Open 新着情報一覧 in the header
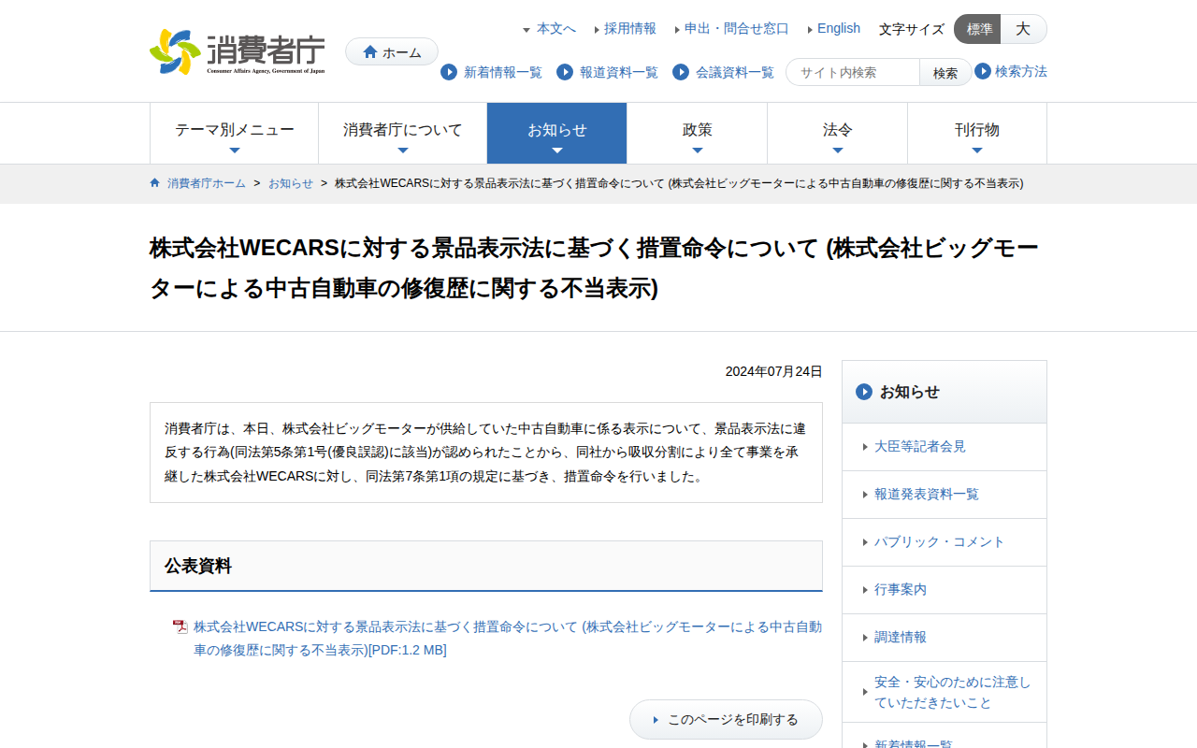Screen dimensions: 1197x748 pyautogui.click(x=503, y=72)
